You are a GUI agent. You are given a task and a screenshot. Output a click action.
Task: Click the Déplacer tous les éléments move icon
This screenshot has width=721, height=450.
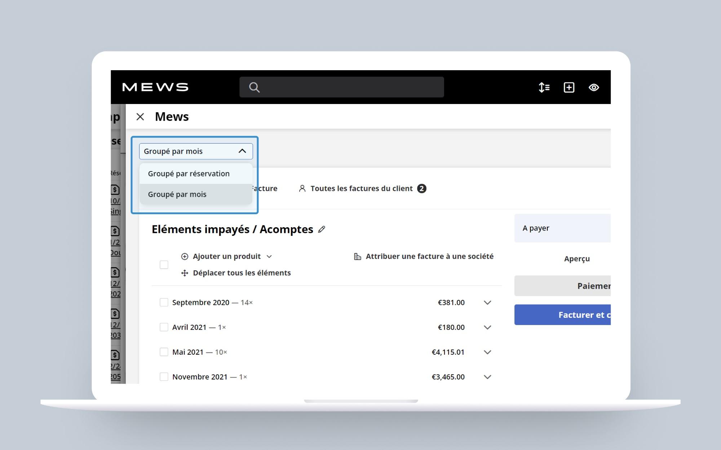pos(185,273)
